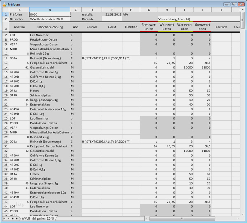
Task: Click the Warnwert oben column heading
Action: [184, 27]
